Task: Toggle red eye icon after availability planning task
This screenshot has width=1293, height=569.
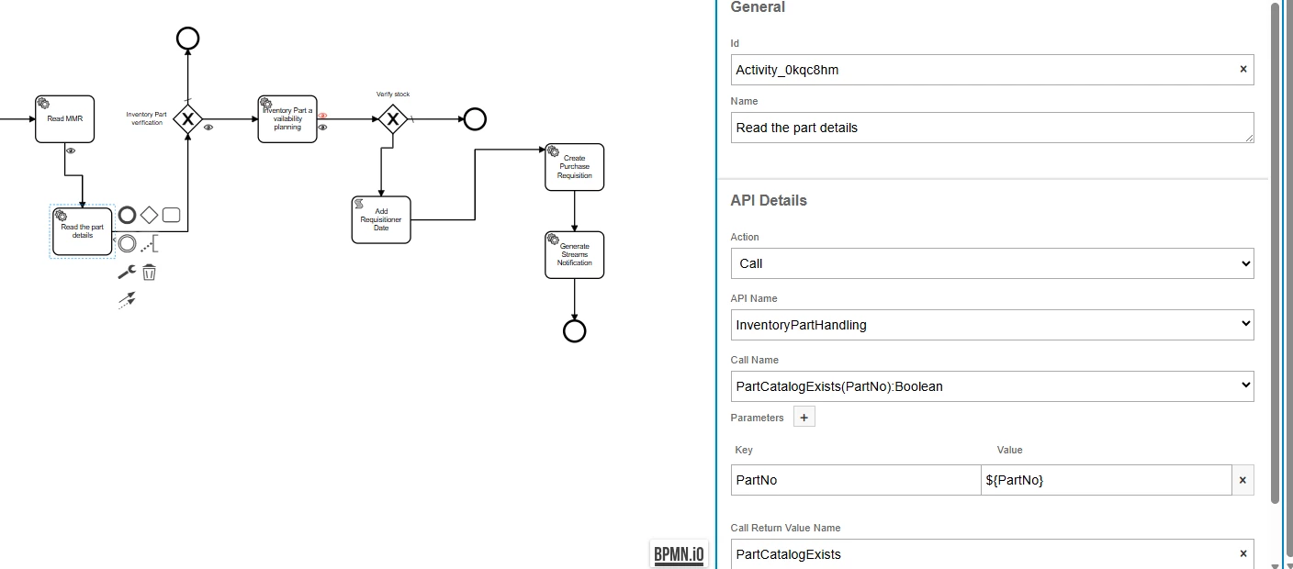Action: pyautogui.click(x=322, y=116)
